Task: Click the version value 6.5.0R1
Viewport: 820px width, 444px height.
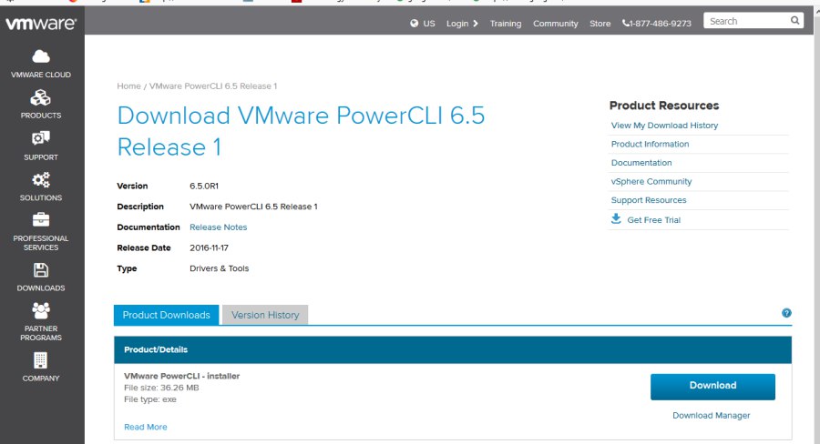Action: pyautogui.click(x=204, y=186)
